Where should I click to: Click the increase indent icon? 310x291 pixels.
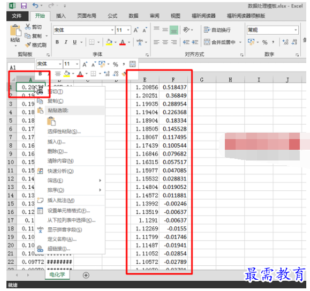pyautogui.click(x=195, y=42)
